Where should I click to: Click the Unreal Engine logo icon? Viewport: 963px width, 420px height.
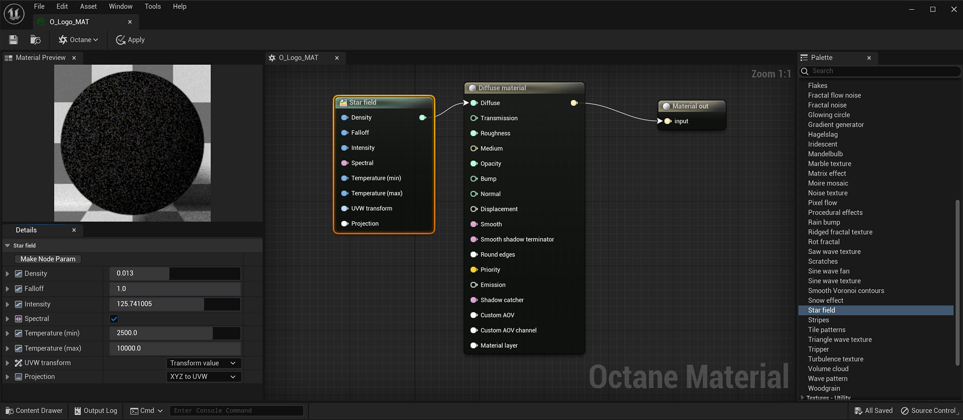(x=14, y=13)
